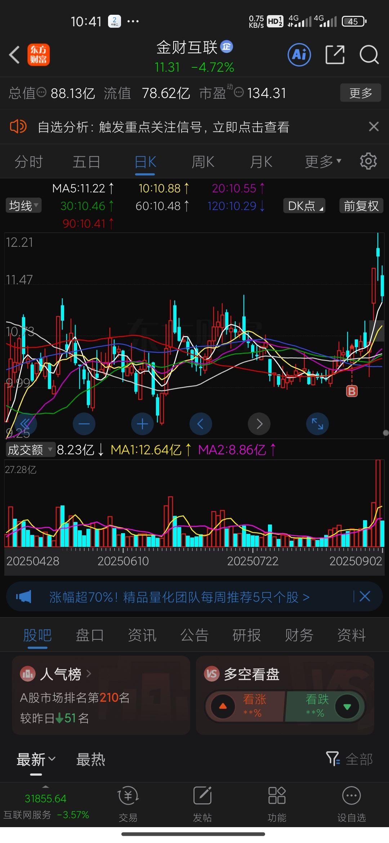Switch to the 最热 posts filter
Viewport: 389px width, 843px height.
pyautogui.click(x=91, y=759)
